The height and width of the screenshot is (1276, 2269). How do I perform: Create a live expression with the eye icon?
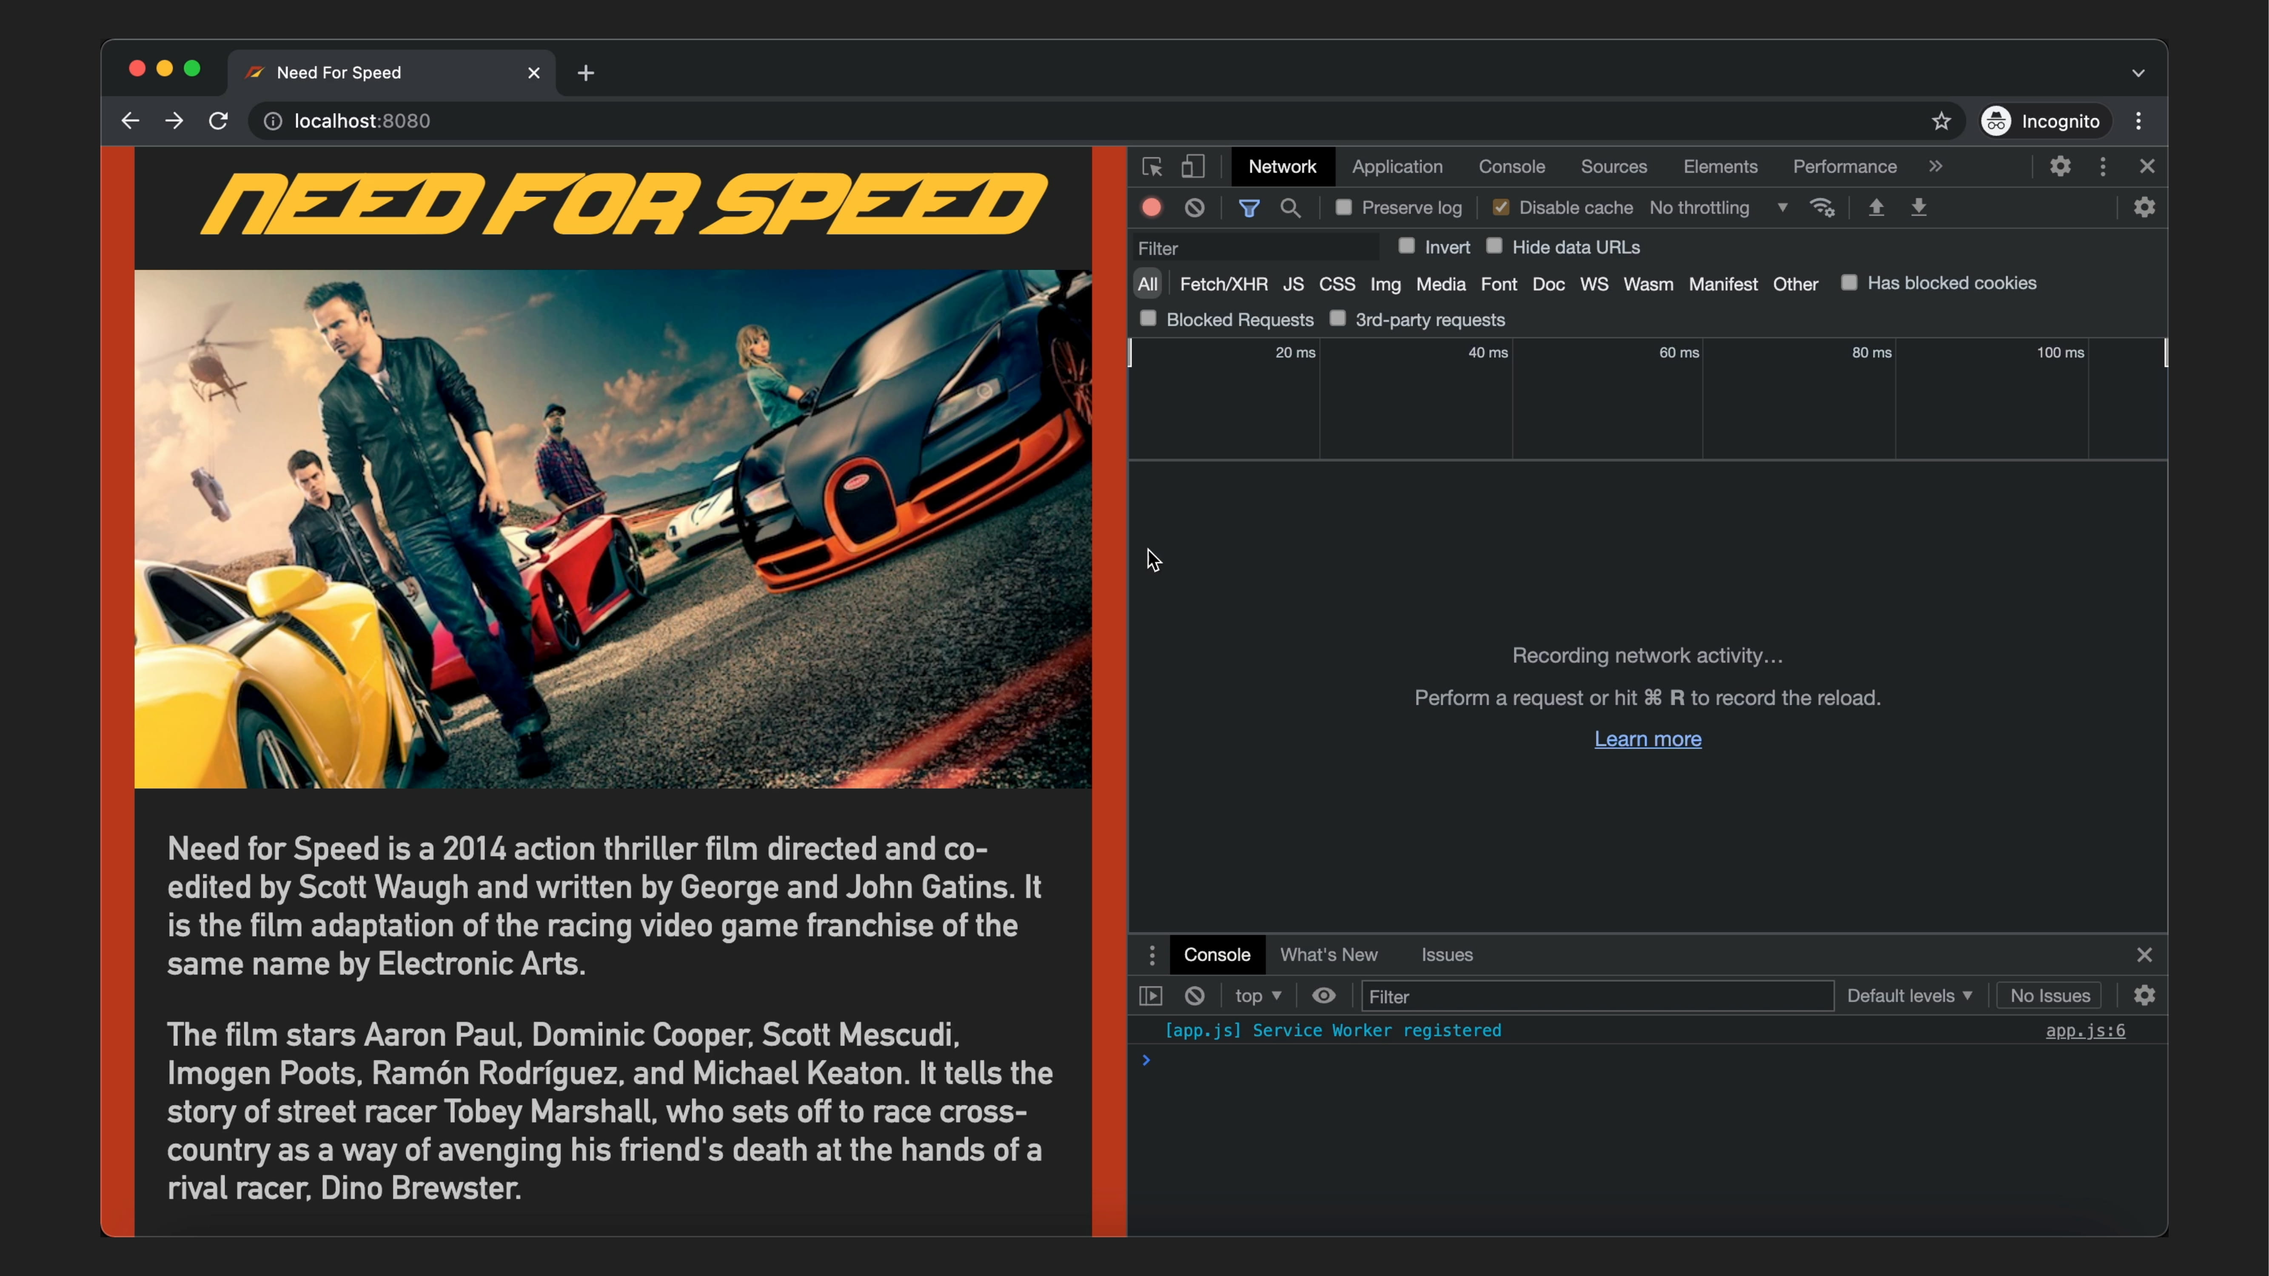pos(1323,996)
